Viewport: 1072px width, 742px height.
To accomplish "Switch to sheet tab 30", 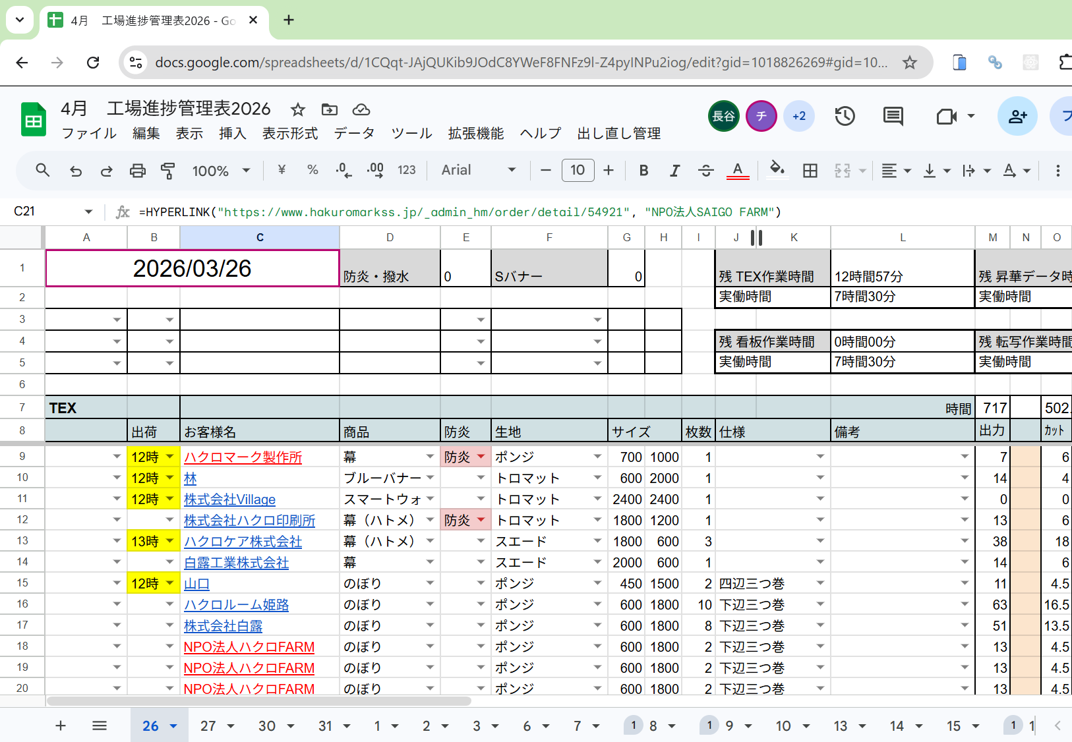I will pos(266,726).
